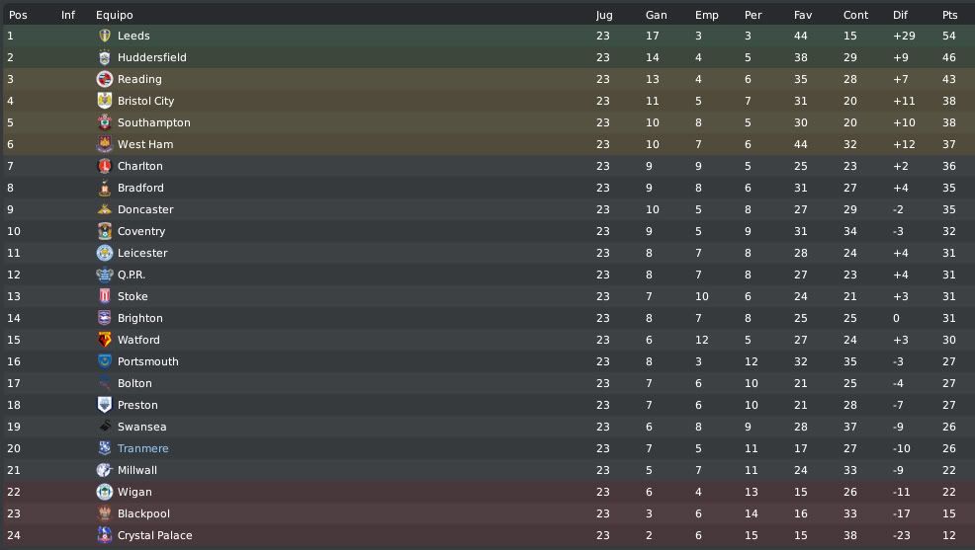This screenshot has height=550, width=975.
Task: Open the Southampton team name link
Action: point(154,122)
